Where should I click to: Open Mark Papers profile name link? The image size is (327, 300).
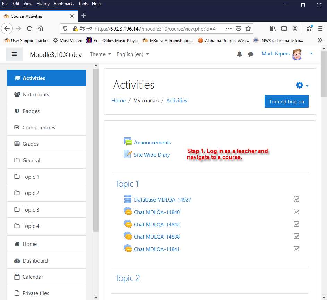coord(276,54)
